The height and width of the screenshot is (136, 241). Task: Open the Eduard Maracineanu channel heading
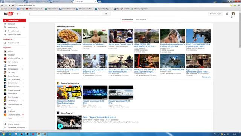pyautogui.click(x=70, y=83)
